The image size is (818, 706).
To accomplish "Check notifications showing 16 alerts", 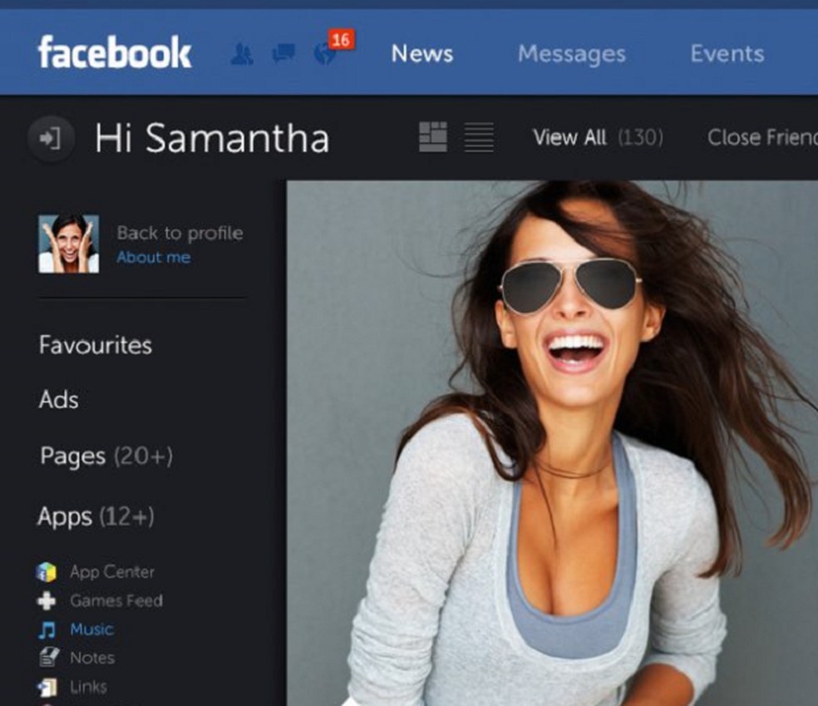I will 326,54.
